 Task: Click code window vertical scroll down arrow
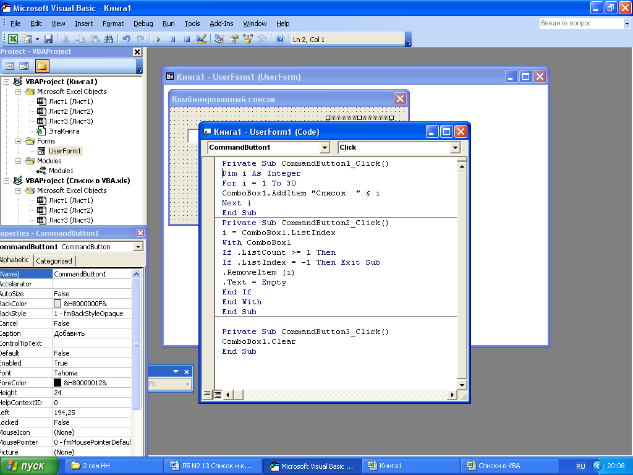coord(462,385)
